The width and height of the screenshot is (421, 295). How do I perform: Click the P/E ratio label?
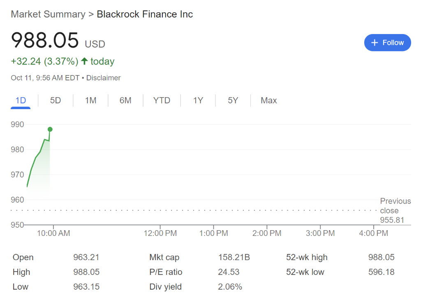pos(166,272)
